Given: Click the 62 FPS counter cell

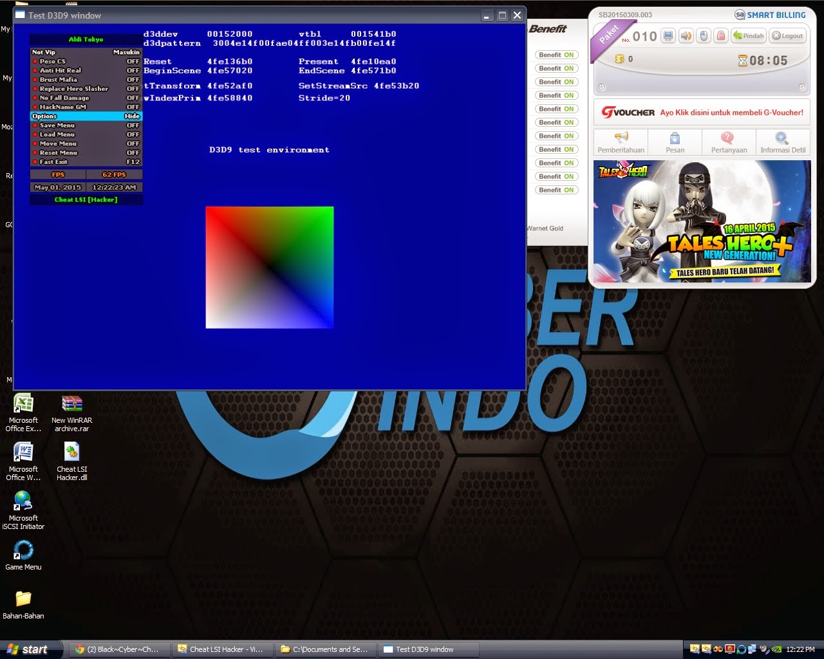Looking at the screenshot, I should coord(114,174).
